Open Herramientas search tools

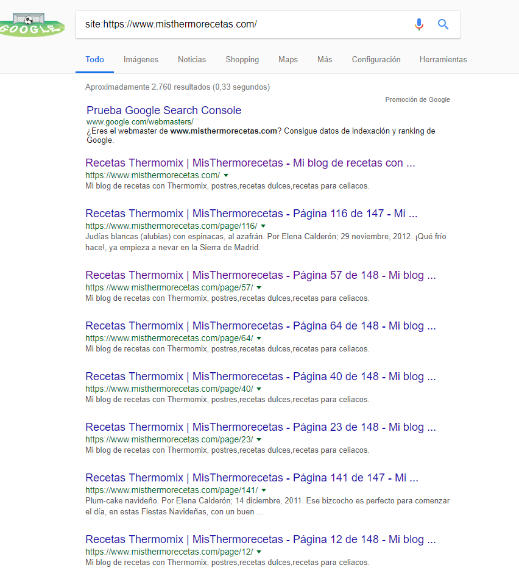click(443, 60)
